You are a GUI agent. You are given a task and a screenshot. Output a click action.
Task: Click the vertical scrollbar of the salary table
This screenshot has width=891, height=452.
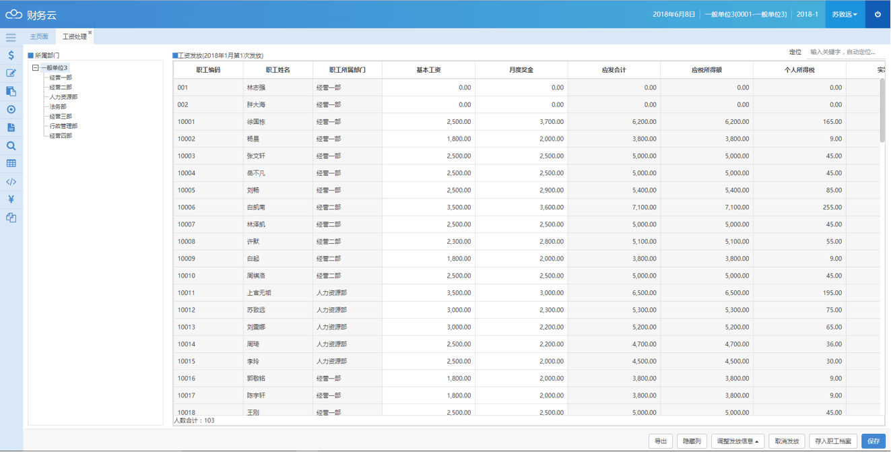(882, 111)
